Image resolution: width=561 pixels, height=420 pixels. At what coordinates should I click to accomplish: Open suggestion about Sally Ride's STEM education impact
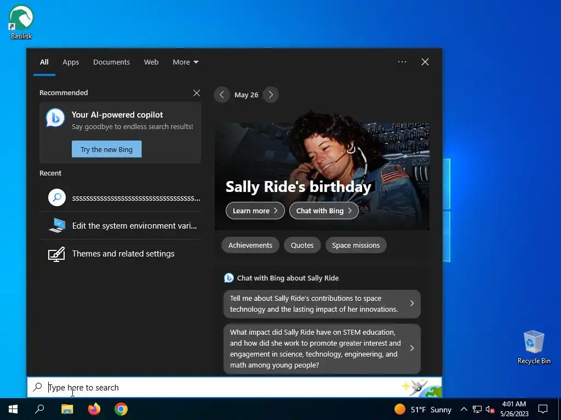click(x=322, y=348)
